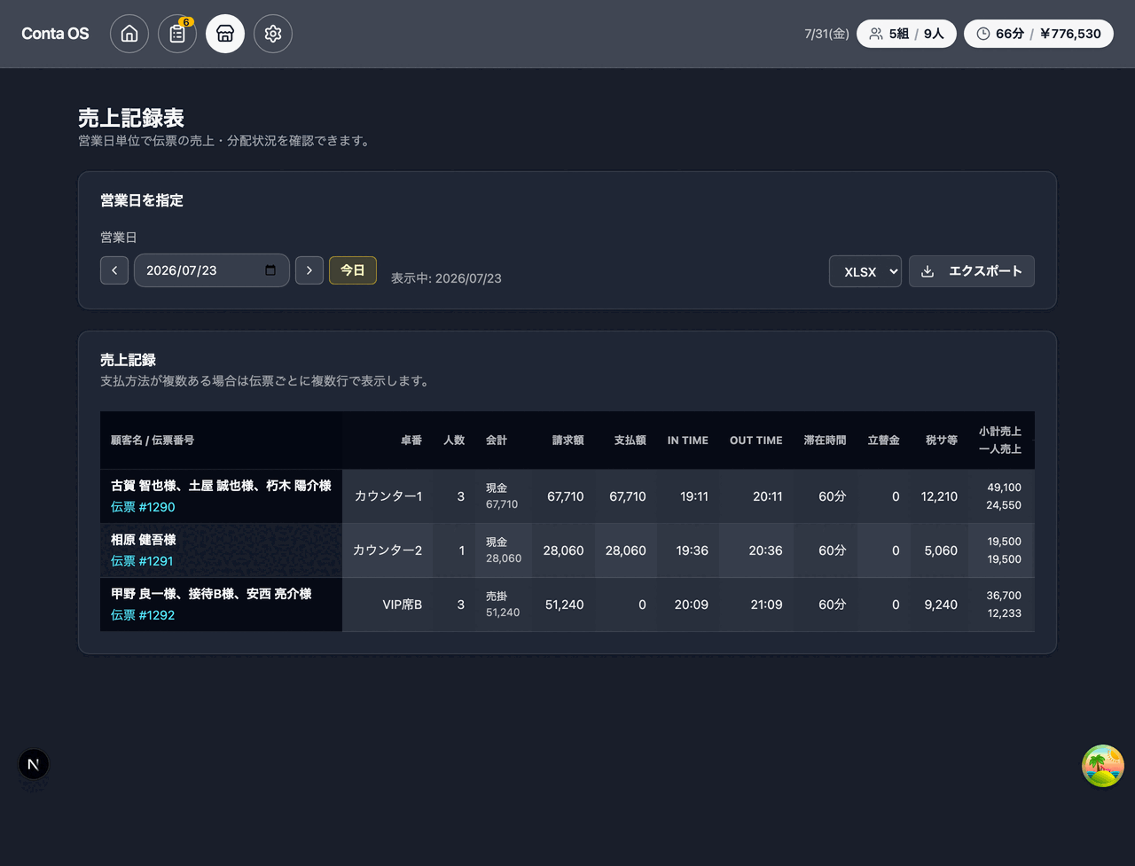Click tax value 5,060

[x=941, y=550]
